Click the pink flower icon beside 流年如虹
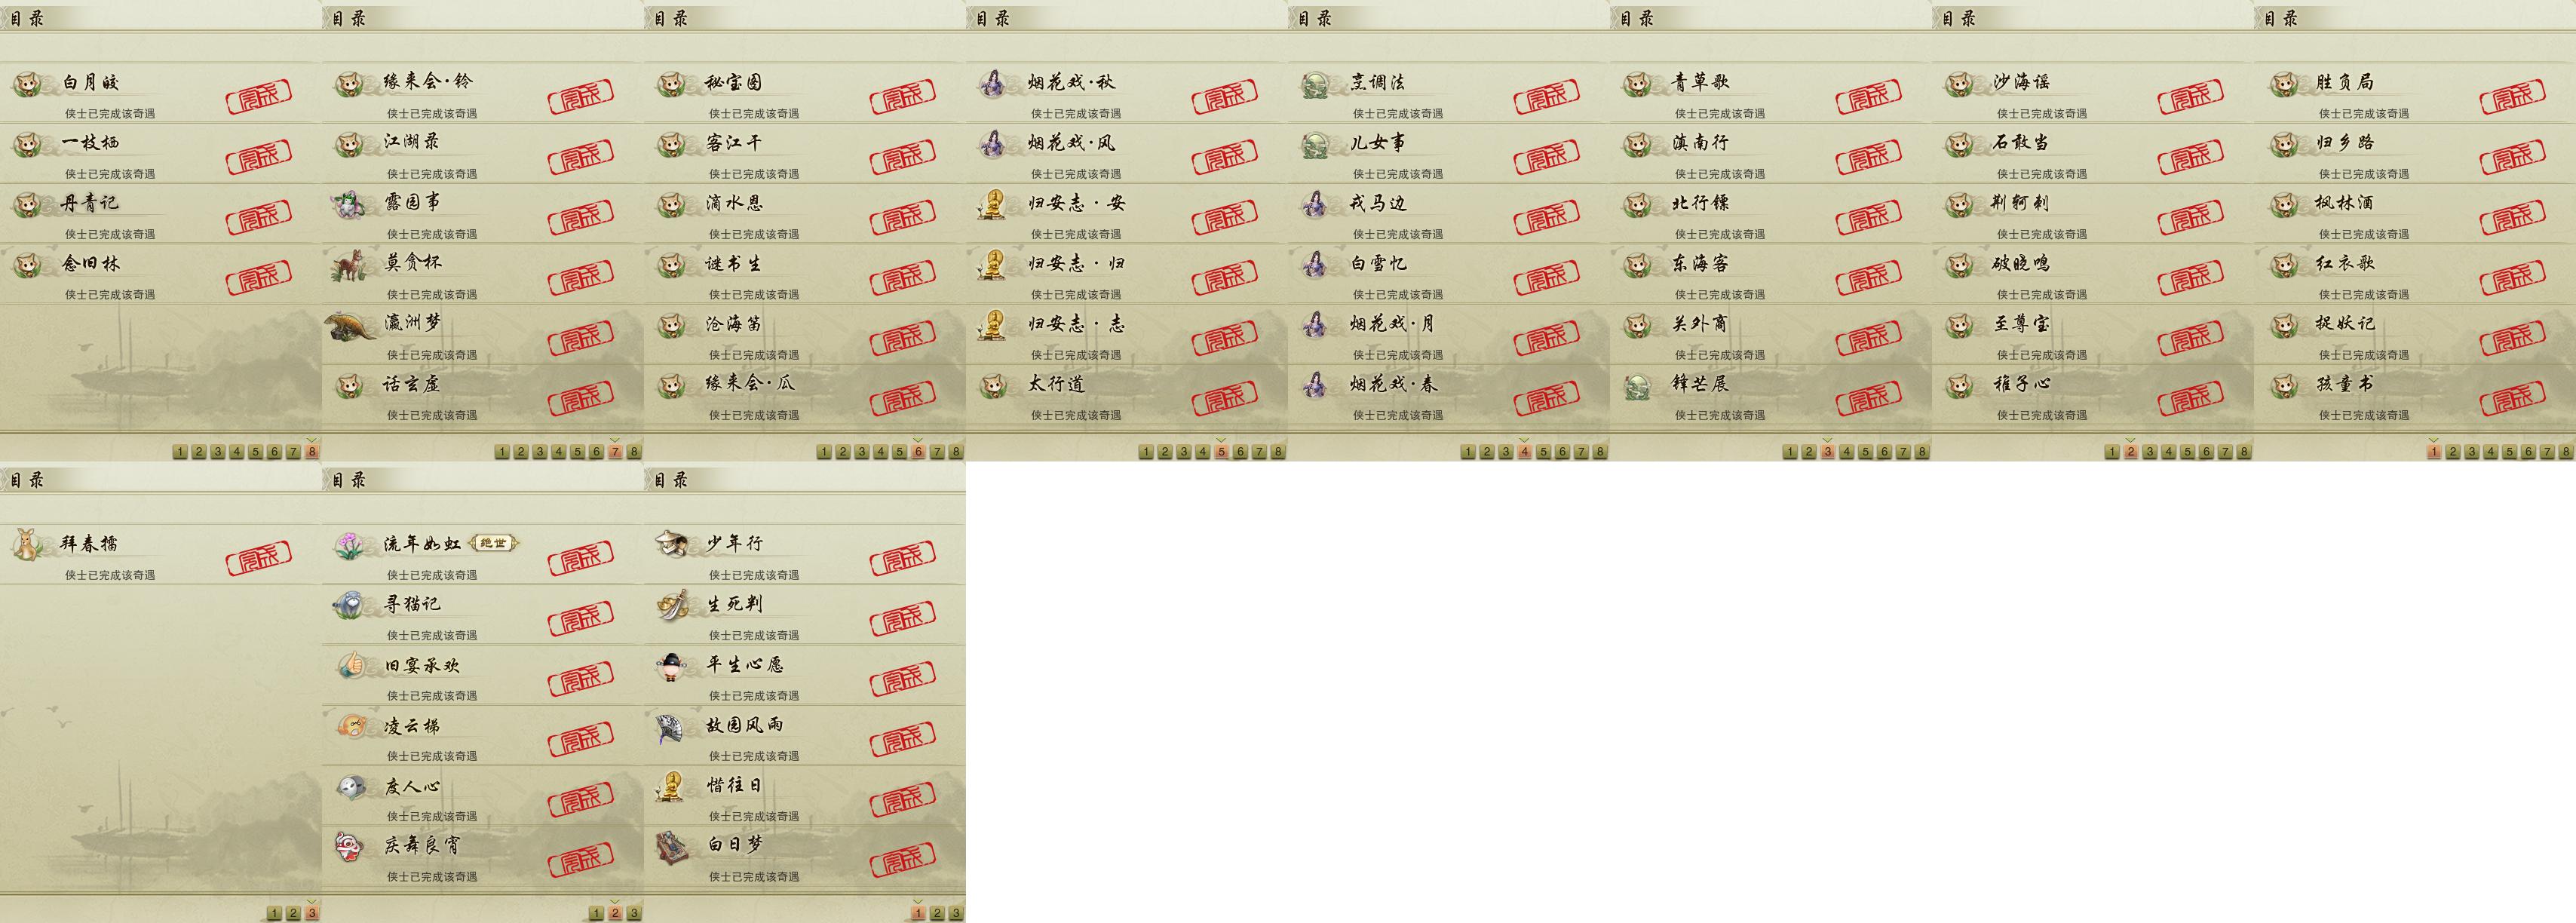Image resolution: width=2576 pixels, height=923 pixels. click(x=350, y=545)
